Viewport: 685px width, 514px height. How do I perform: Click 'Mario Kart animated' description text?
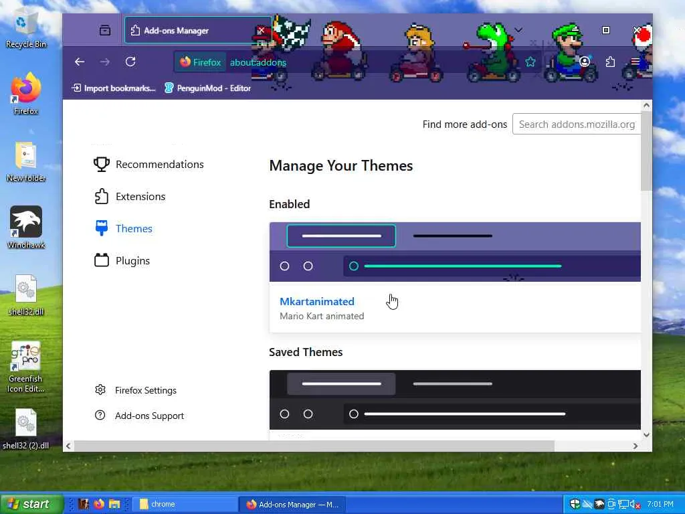(x=322, y=316)
